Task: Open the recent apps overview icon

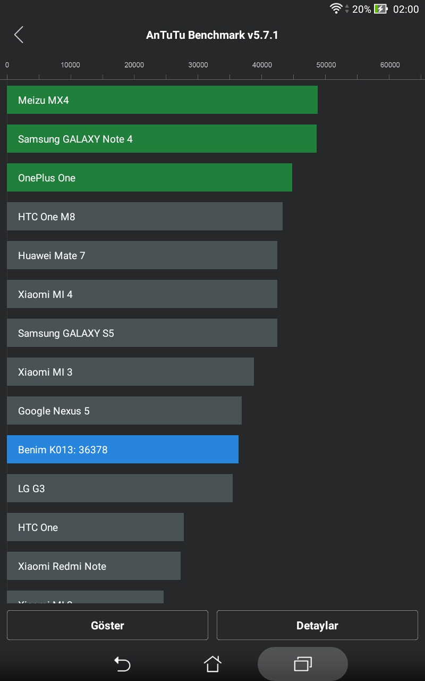Action: pyautogui.click(x=303, y=664)
